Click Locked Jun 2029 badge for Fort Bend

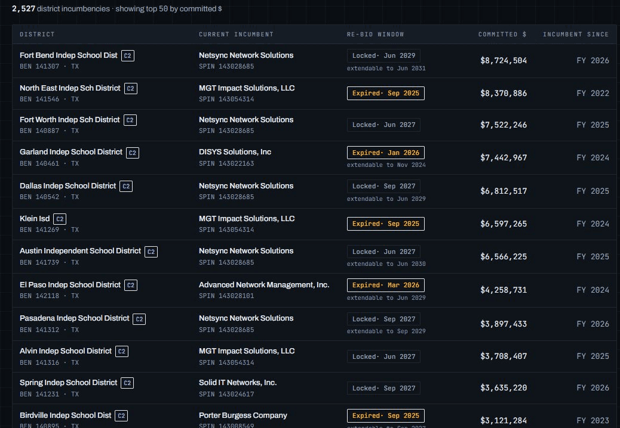(383, 55)
